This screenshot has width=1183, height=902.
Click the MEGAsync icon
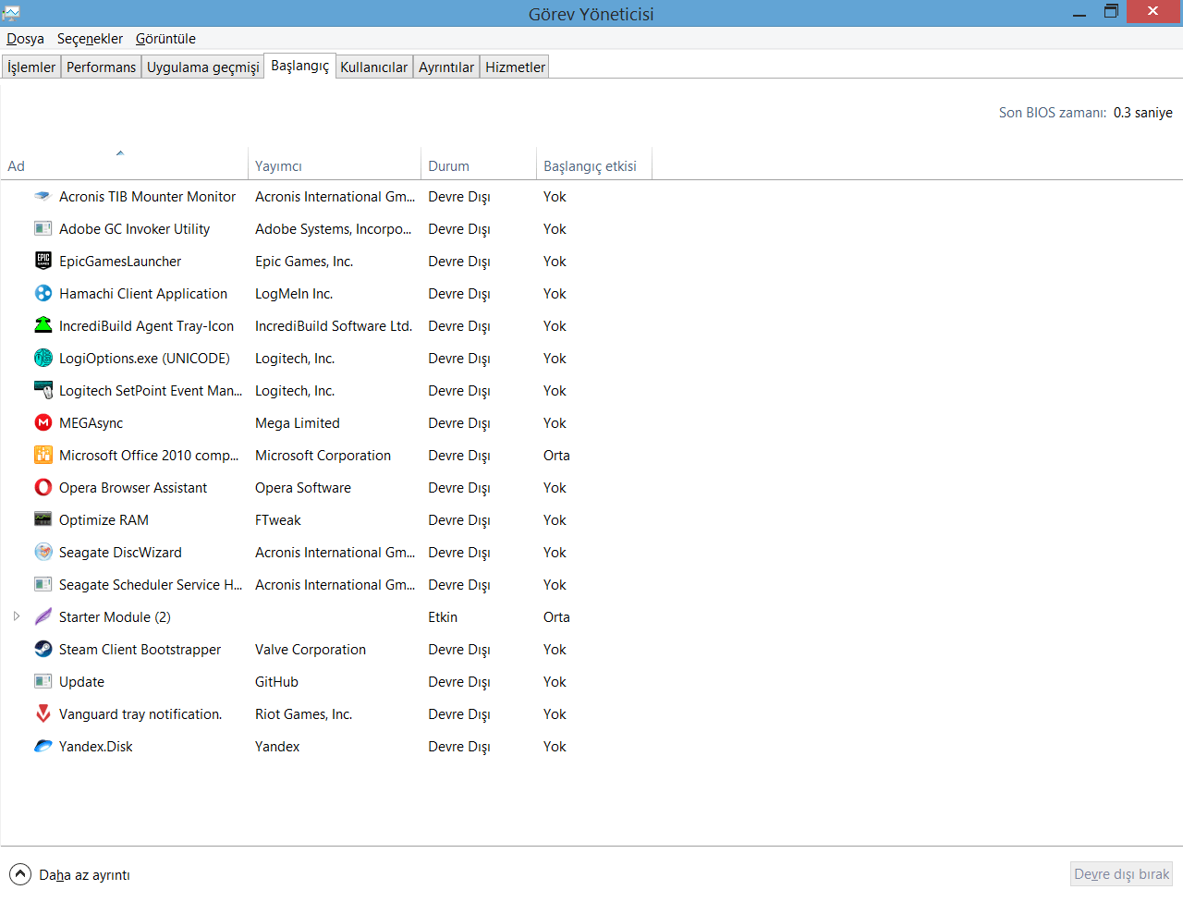pos(43,422)
